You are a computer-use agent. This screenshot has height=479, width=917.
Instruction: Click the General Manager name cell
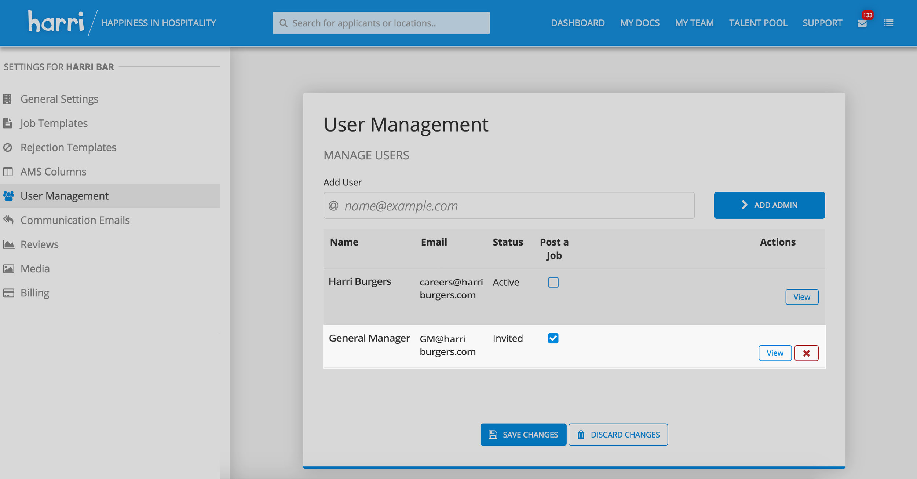coord(369,338)
